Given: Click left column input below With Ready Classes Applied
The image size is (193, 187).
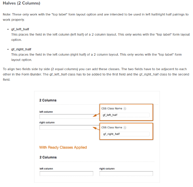Looking at the screenshot, I should point(66,174).
